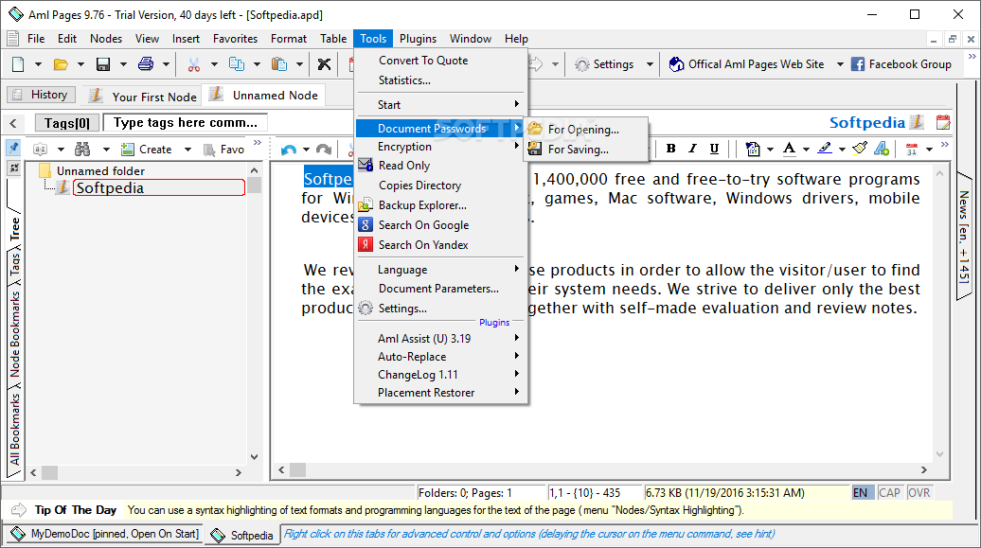Screen dimensions: 981x548
Task: Switch to the MyDemoDoc document tab
Action: (106, 534)
